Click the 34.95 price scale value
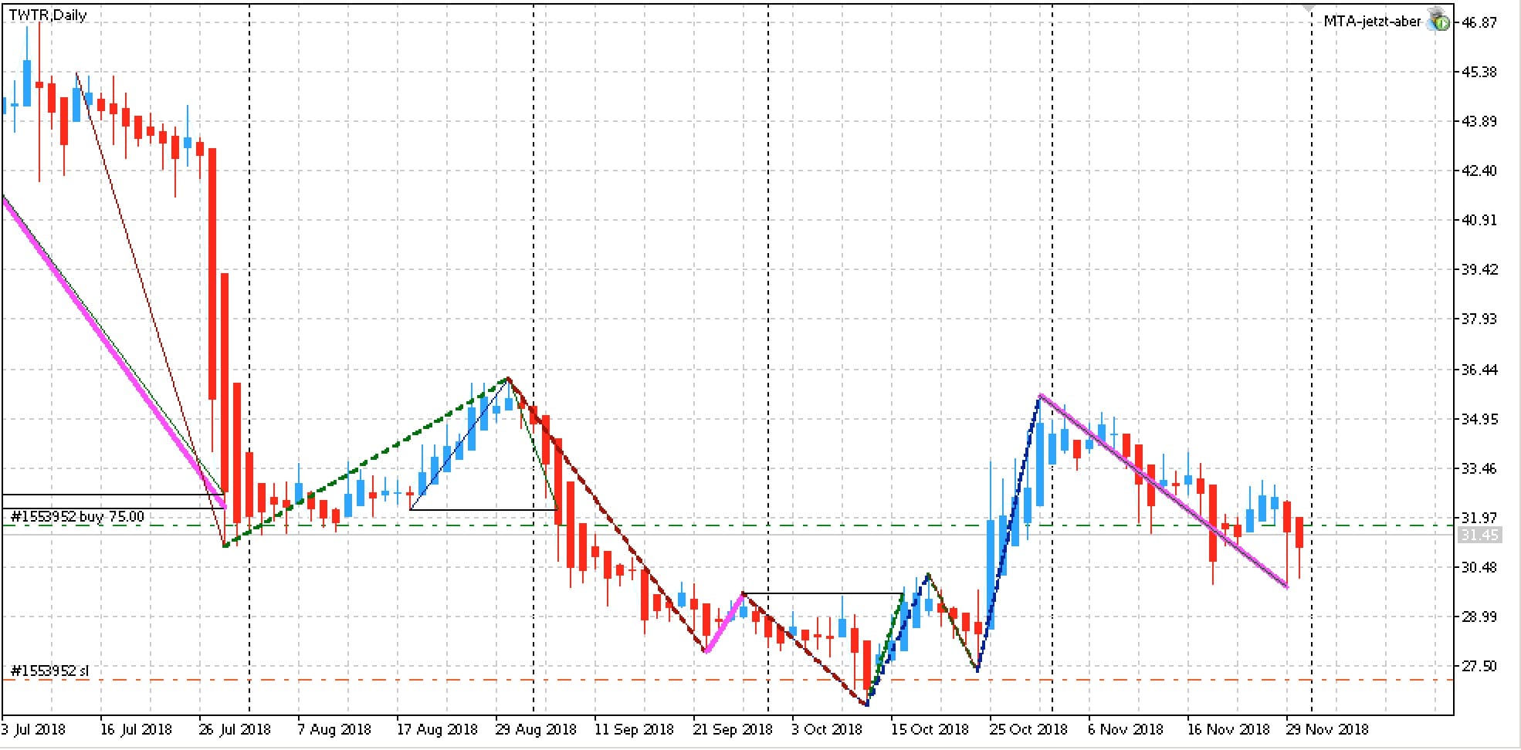This screenshot has width=1521, height=750. pos(1479,419)
